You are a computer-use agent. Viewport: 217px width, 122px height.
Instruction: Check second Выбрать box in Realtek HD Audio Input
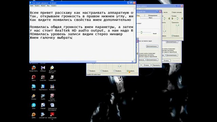pos(102,71)
